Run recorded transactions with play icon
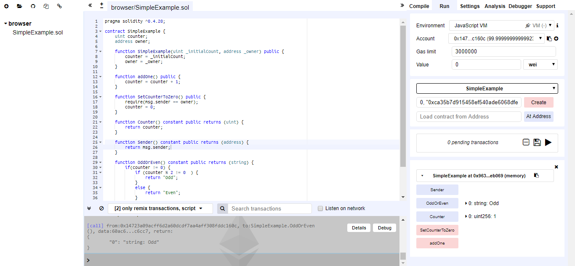 coord(548,142)
